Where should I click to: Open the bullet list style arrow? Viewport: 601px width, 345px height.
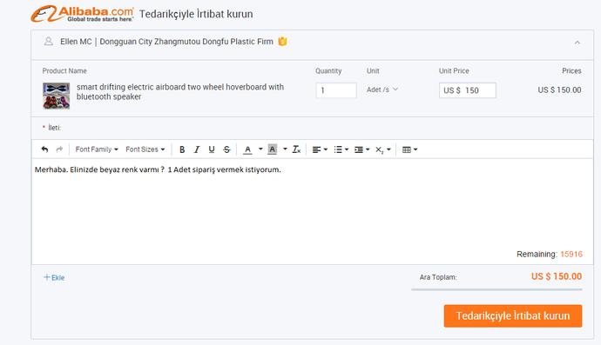click(347, 149)
